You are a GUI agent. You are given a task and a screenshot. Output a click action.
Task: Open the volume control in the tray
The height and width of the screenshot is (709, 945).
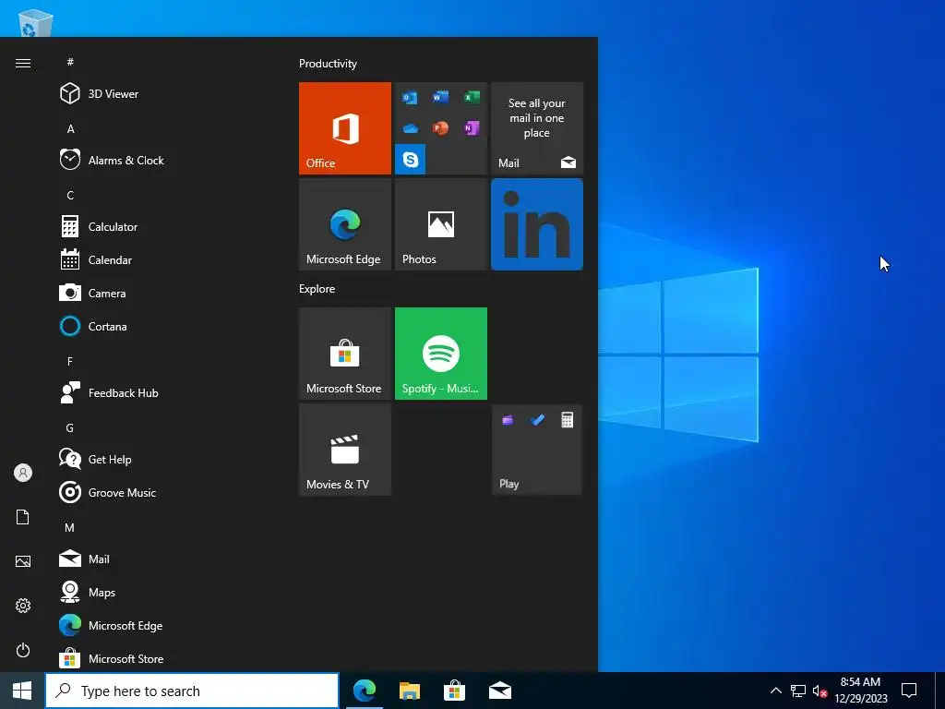819,691
